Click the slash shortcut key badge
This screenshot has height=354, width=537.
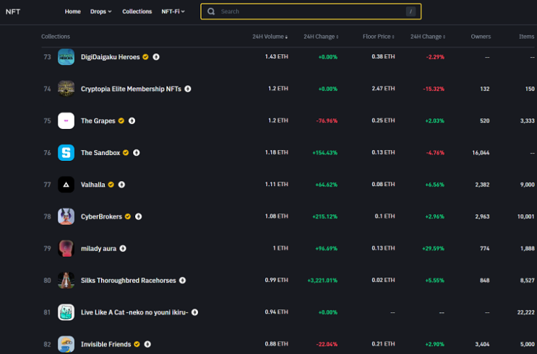point(411,12)
